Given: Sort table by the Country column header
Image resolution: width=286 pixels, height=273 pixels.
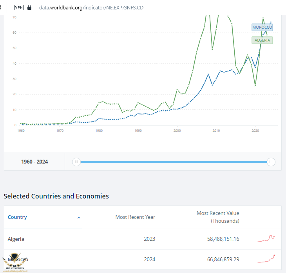Looking at the screenshot, I should point(18,217).
